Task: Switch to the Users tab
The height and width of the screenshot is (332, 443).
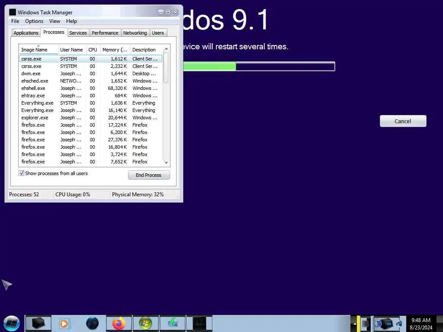Action: (157, 33)
